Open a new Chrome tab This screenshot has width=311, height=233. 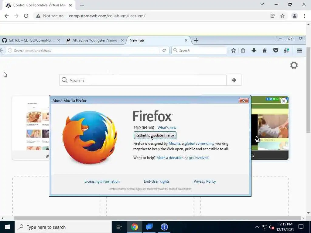(x=82, y=5)
